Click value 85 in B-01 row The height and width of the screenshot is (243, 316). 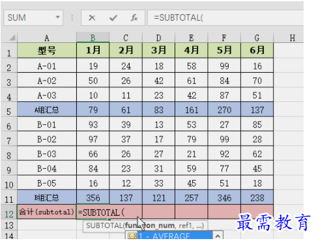point(257,124)
